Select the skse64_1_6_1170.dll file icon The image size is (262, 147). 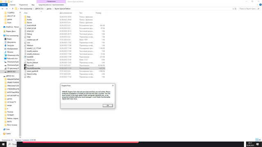pos(25,48)
